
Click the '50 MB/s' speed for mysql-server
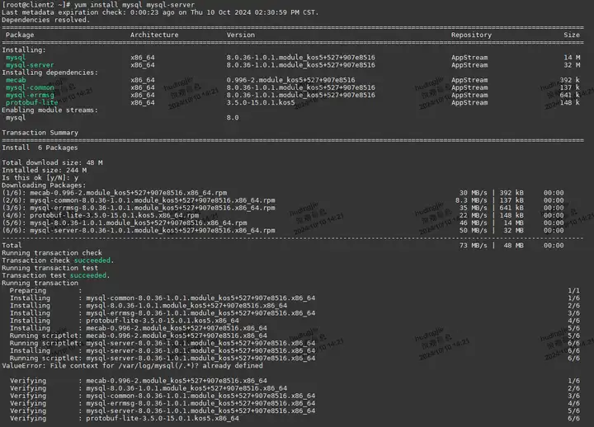click(x=474, y=231)
